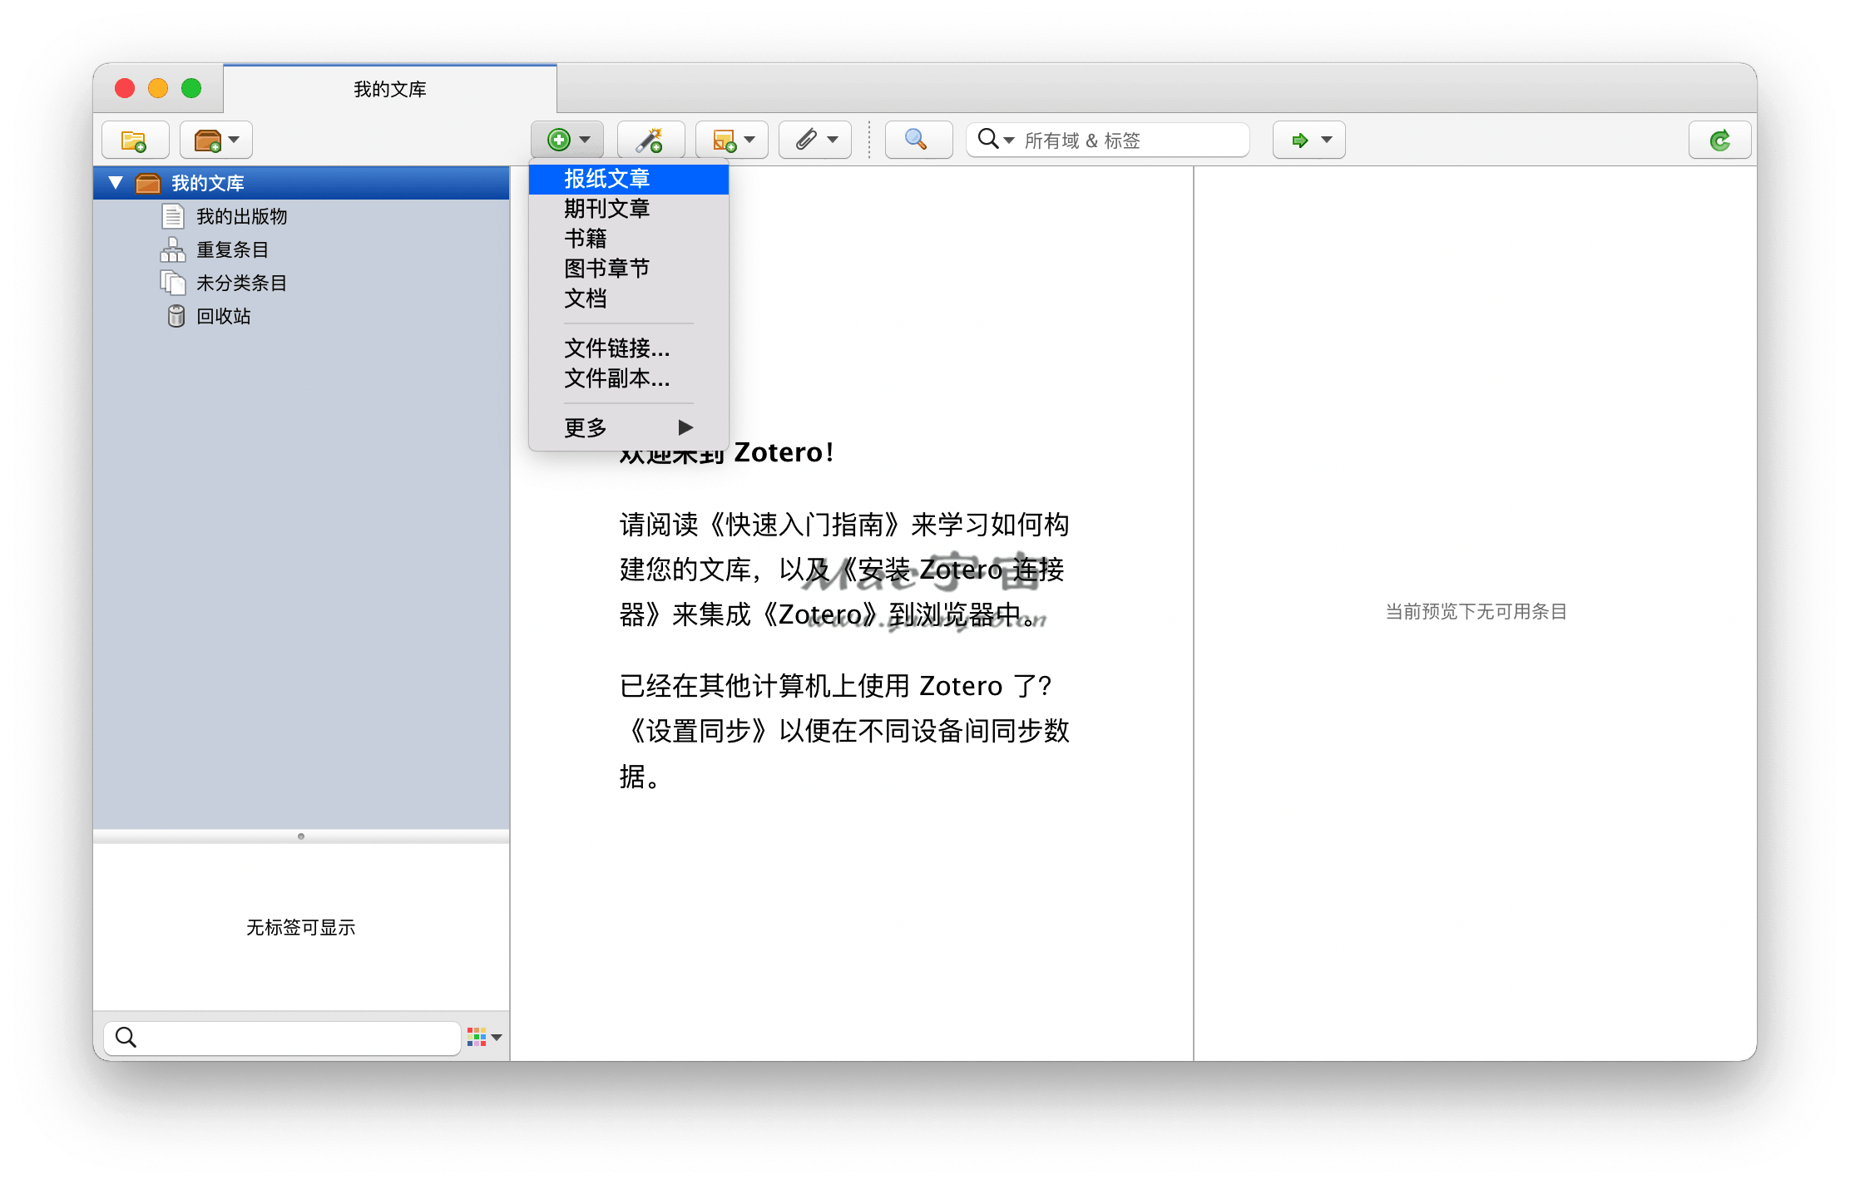Select 报纸文章 from the menu

coord(607,179)
